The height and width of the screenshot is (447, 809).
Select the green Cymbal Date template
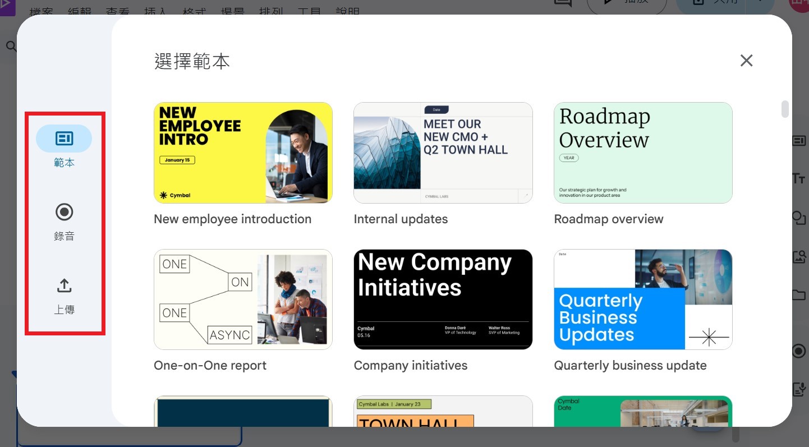643,411
